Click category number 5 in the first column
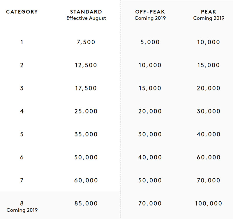Image resolution: width=233 pixels, height=219 pixels. coord(22,134)
